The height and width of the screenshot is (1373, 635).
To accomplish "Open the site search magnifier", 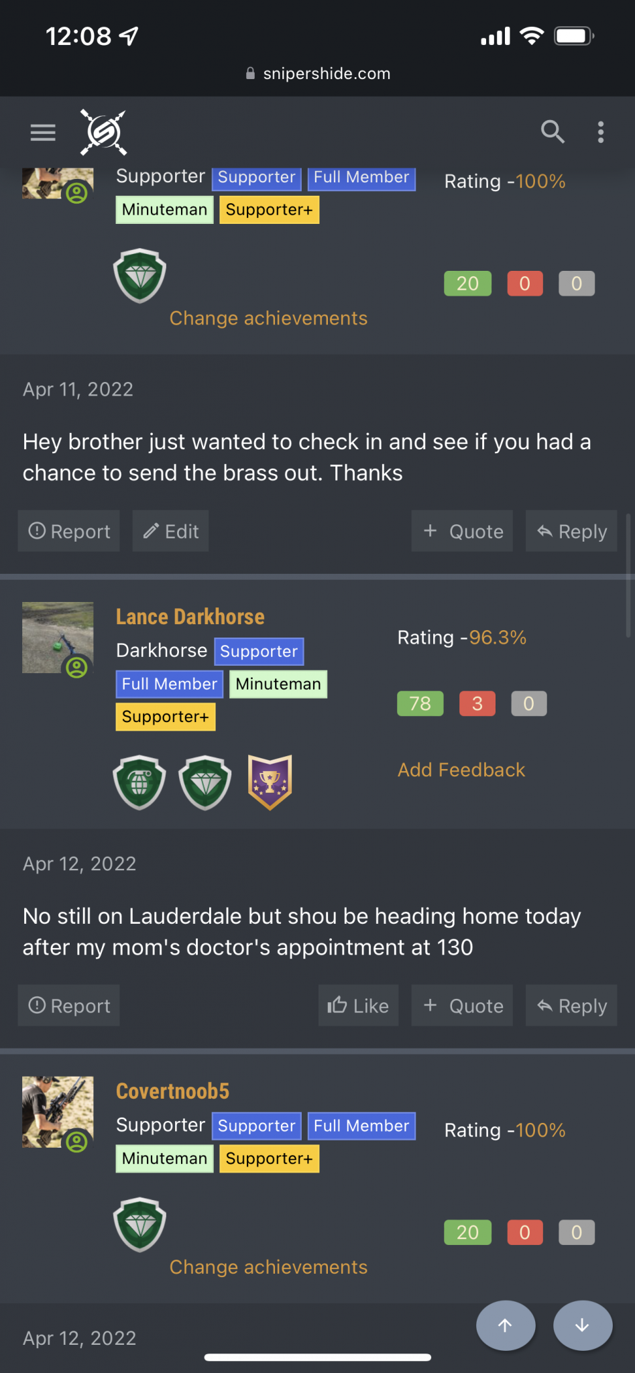I will click(553, 132).
